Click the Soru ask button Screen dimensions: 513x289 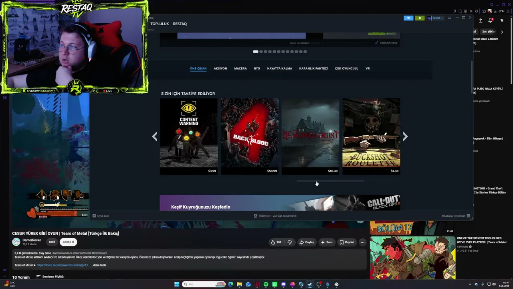327,242
